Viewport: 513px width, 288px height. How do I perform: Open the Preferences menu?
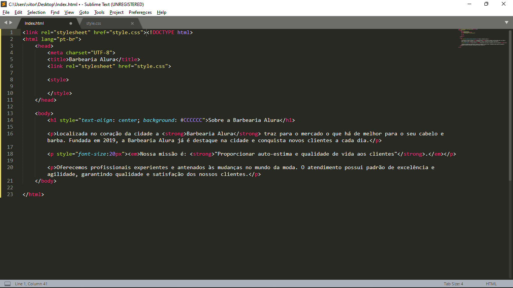click(140, 12)
